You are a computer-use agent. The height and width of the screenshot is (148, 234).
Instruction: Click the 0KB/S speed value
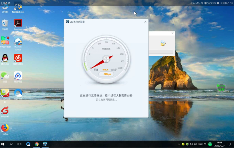tap(106, 70)
